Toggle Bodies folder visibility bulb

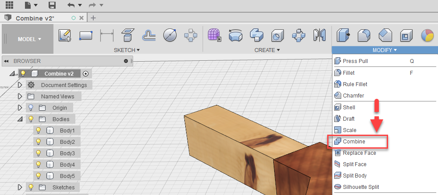[x=31, y=119]
